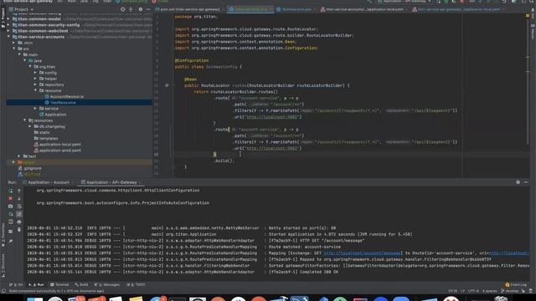
Task: Open the Build tool window
Action: tap(81, 284)
